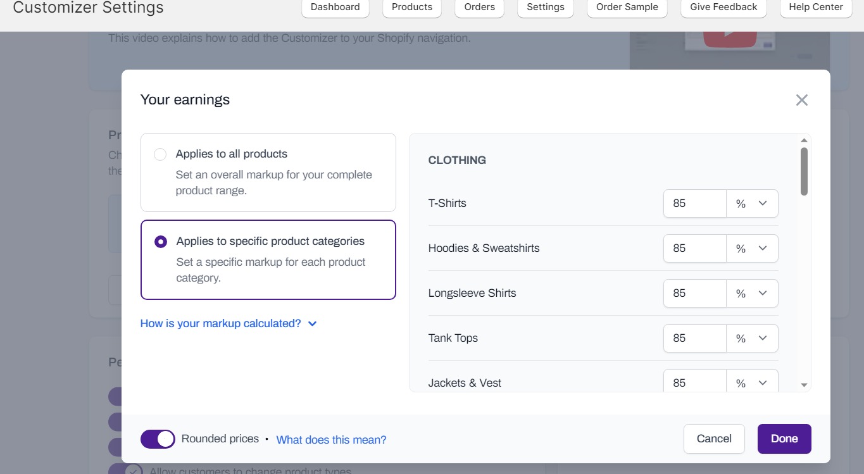Select Applies to all products radio option

tap(160, 154)
